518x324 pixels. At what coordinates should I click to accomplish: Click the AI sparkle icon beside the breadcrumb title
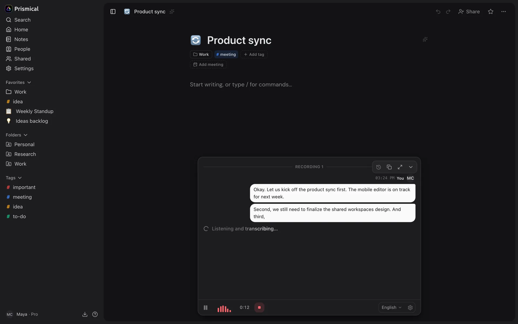coord(172,12)
